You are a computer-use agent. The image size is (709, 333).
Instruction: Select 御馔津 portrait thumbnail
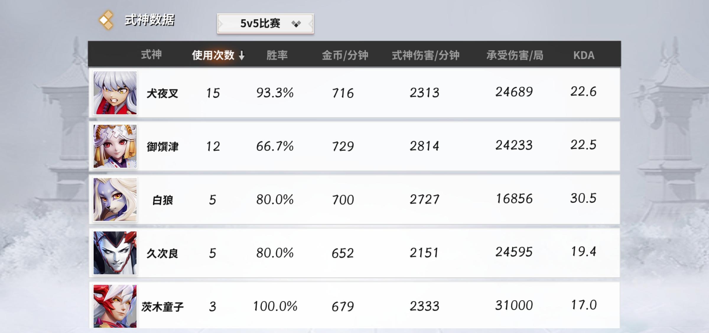click(x=115, y=146)
